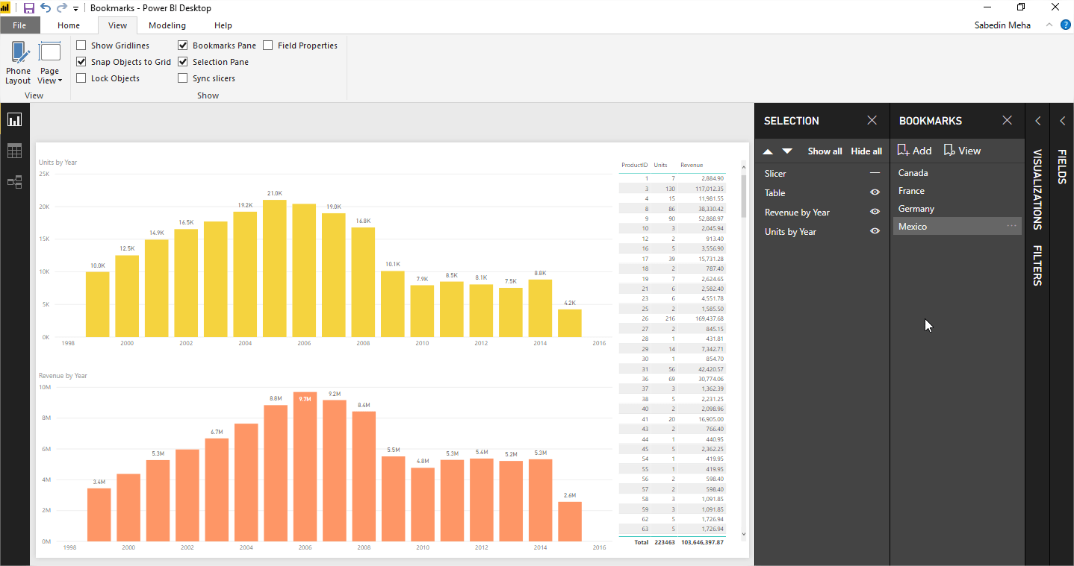Add a new bookmark
Image resolution: width=1074 pixels, height=566 pixels.
point(914,150)
